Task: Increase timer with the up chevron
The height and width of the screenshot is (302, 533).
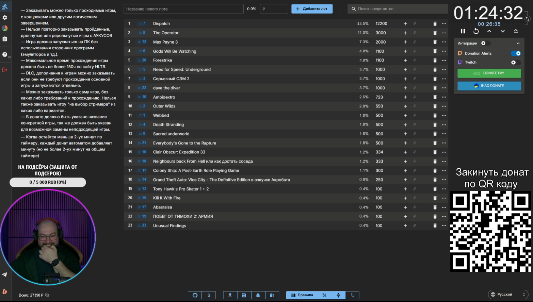Action: pos(489,31)
